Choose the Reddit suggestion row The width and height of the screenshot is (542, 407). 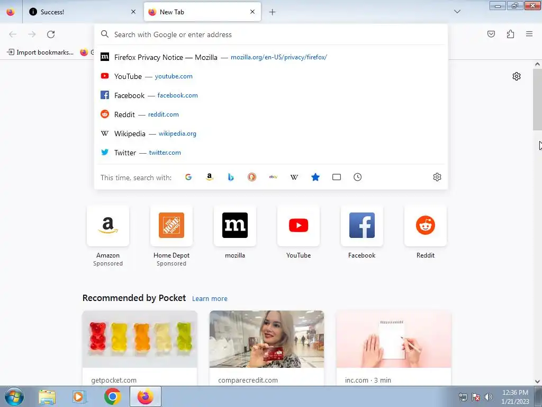coord(271,114)
